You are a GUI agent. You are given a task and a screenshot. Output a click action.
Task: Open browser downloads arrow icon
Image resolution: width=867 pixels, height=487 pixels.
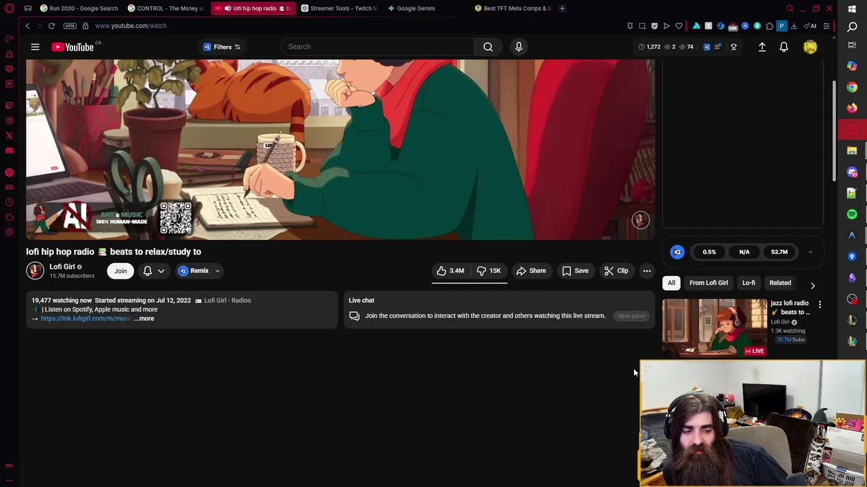pos(794,26)
